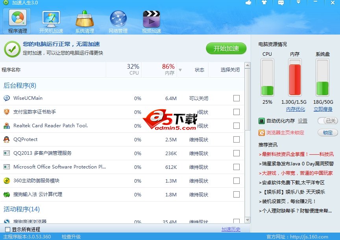Click the browser homepage IE icon
Image resolution: width=340 pixels, height=240 pixels.
click(262, 132)
